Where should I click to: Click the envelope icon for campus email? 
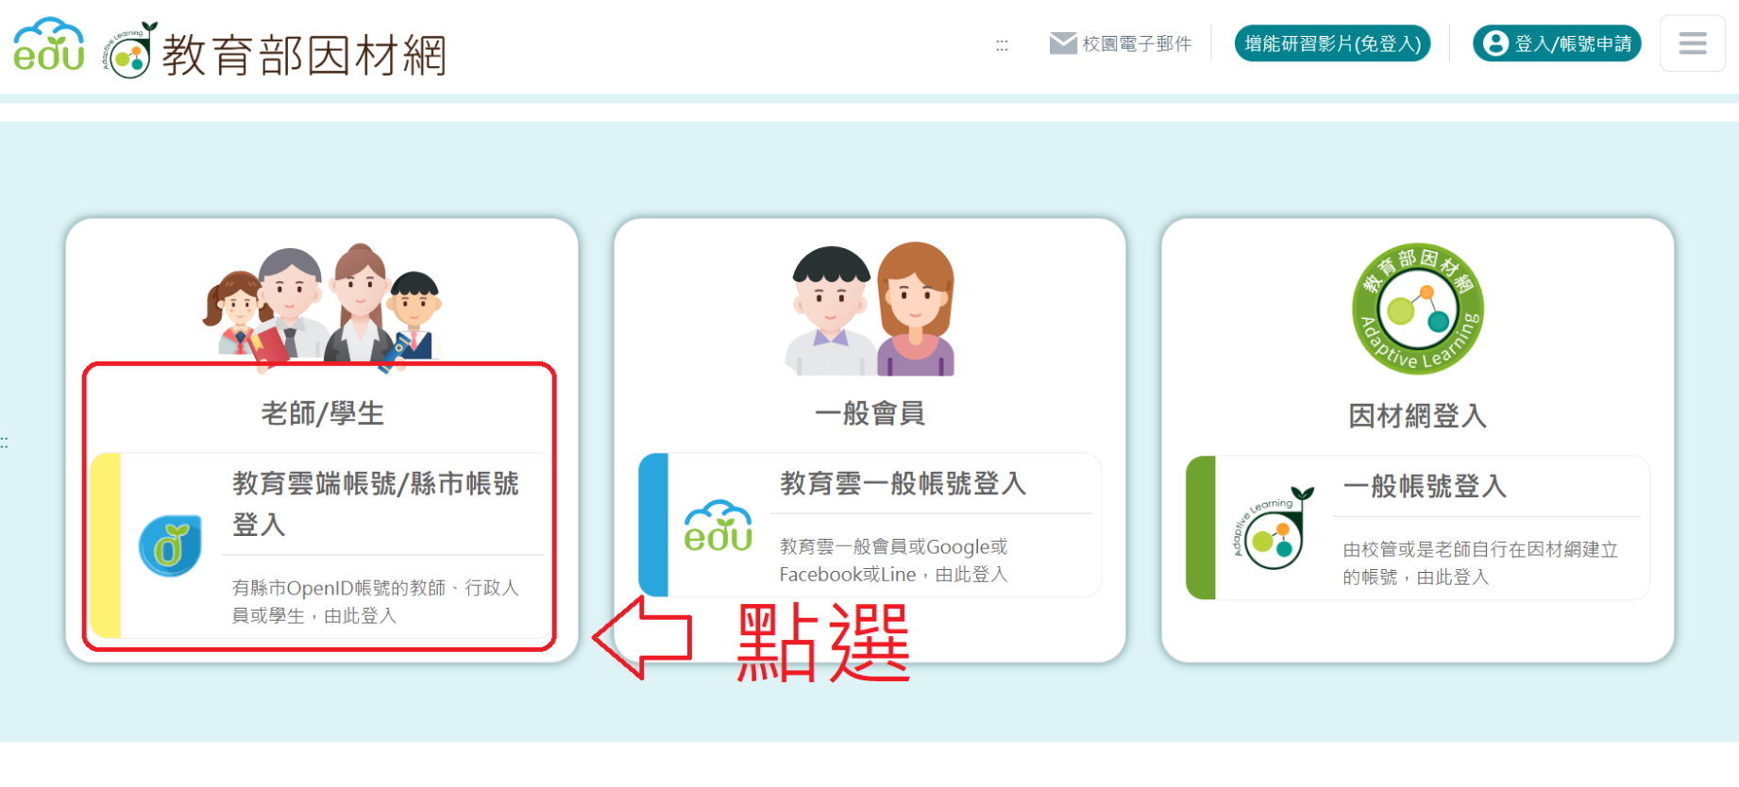1063,43
